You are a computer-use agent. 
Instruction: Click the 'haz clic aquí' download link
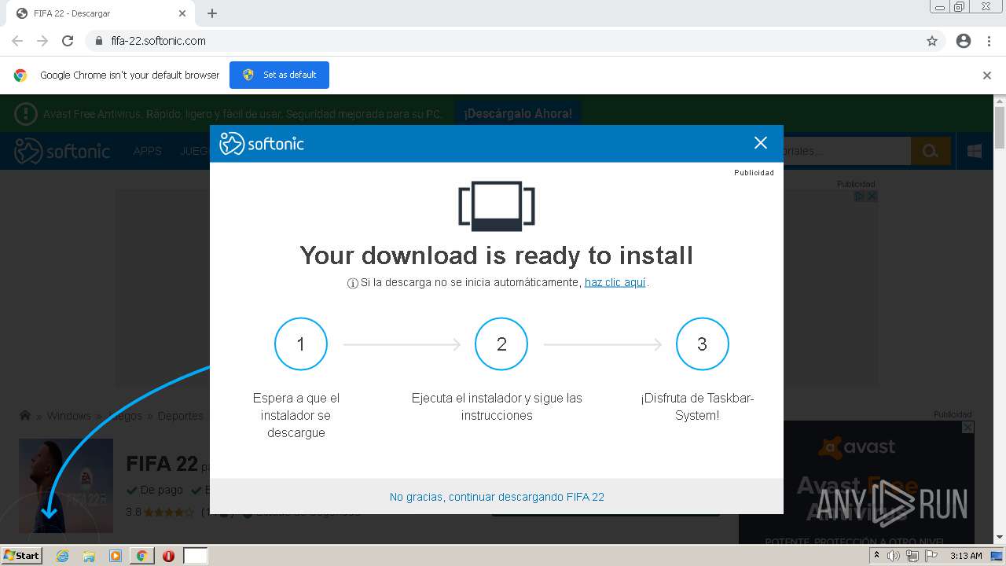click(x=615, y=282)
